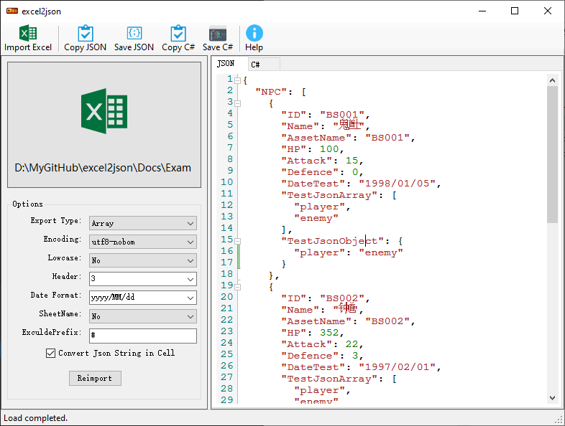The width and height of the screenshot is (565, 426).
Task: Click into the ExculdePrefix input field
Action: pos(143,336)
